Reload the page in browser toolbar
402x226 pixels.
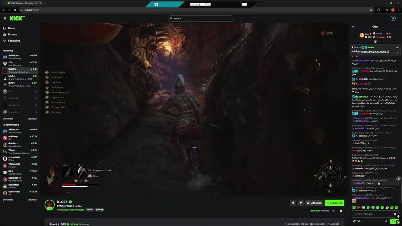coord(14,10)
